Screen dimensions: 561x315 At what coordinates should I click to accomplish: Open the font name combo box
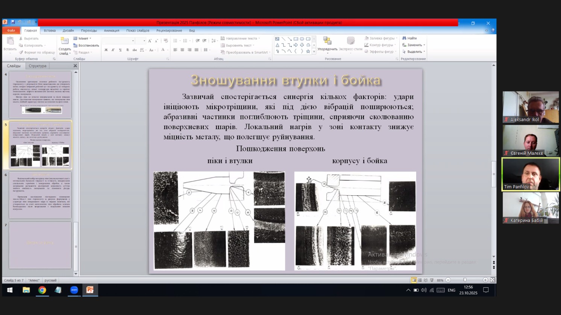tap(118, 41)
